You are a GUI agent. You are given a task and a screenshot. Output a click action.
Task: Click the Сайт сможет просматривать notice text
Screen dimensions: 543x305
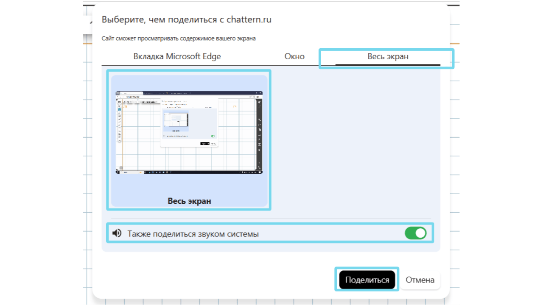179,39
